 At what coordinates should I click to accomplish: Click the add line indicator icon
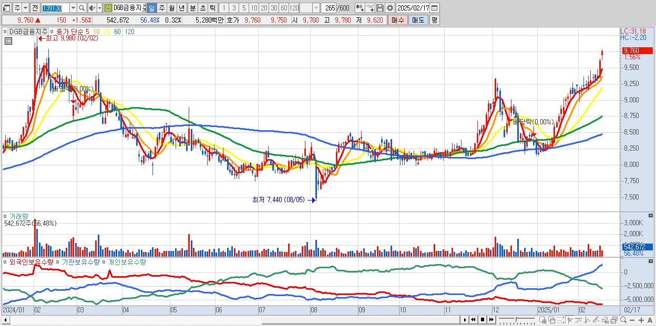tap(370, 8)
